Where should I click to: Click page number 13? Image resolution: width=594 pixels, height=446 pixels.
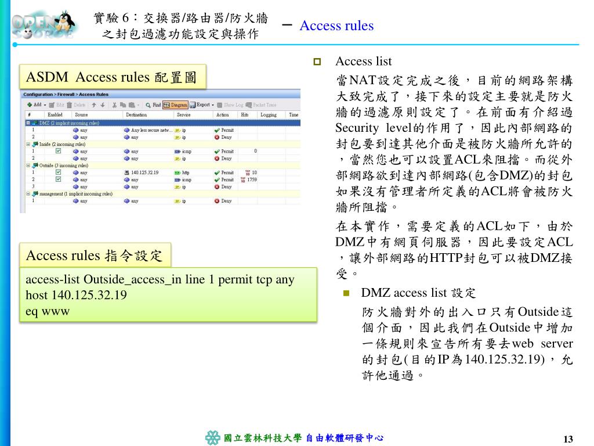(568, 439)
